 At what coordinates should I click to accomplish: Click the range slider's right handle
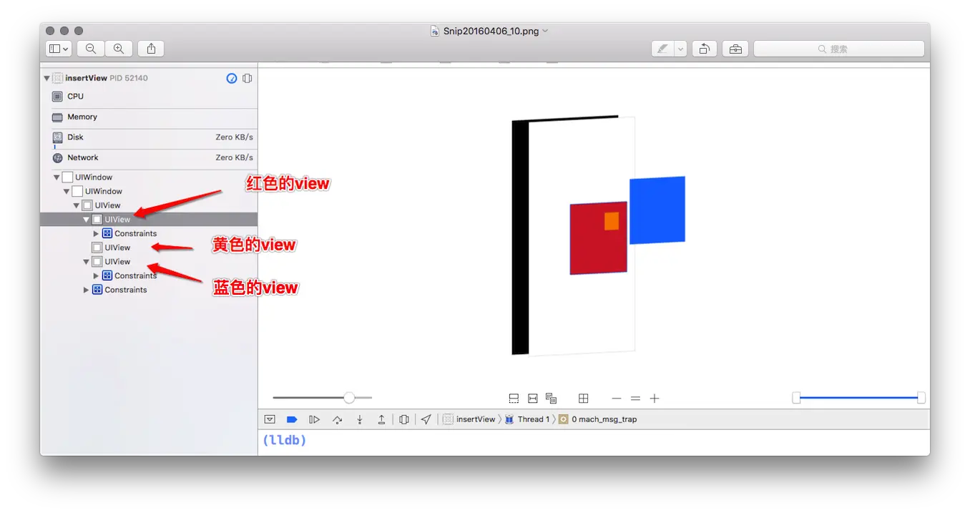pyautogui.click(x=921, y=398)
